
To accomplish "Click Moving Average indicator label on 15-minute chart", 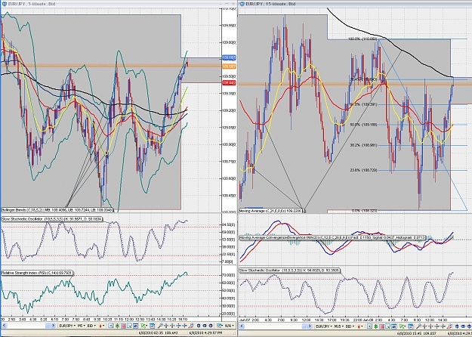I will 272,211.
